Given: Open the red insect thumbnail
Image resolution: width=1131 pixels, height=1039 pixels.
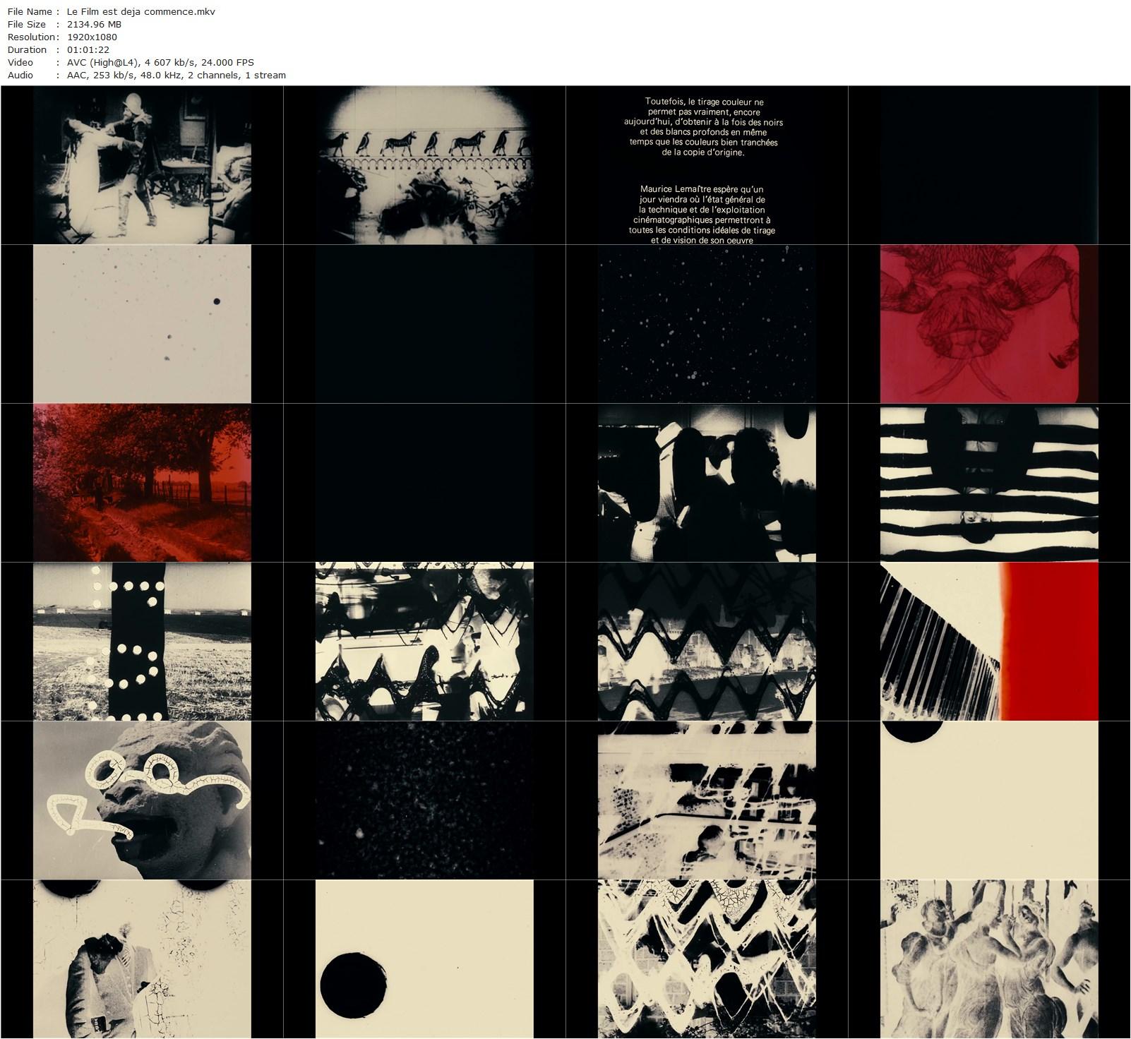Looking at the screenshot, I should point(989,324).
